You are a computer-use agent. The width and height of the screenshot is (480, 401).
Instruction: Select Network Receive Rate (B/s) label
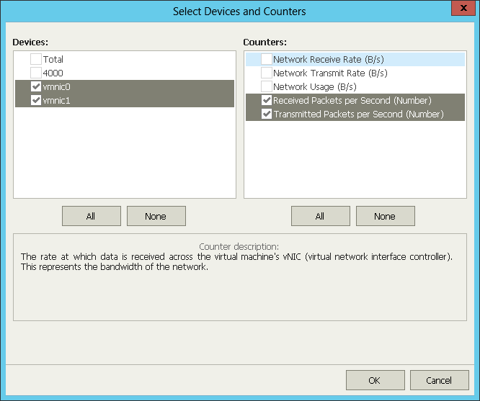point(329,59)
